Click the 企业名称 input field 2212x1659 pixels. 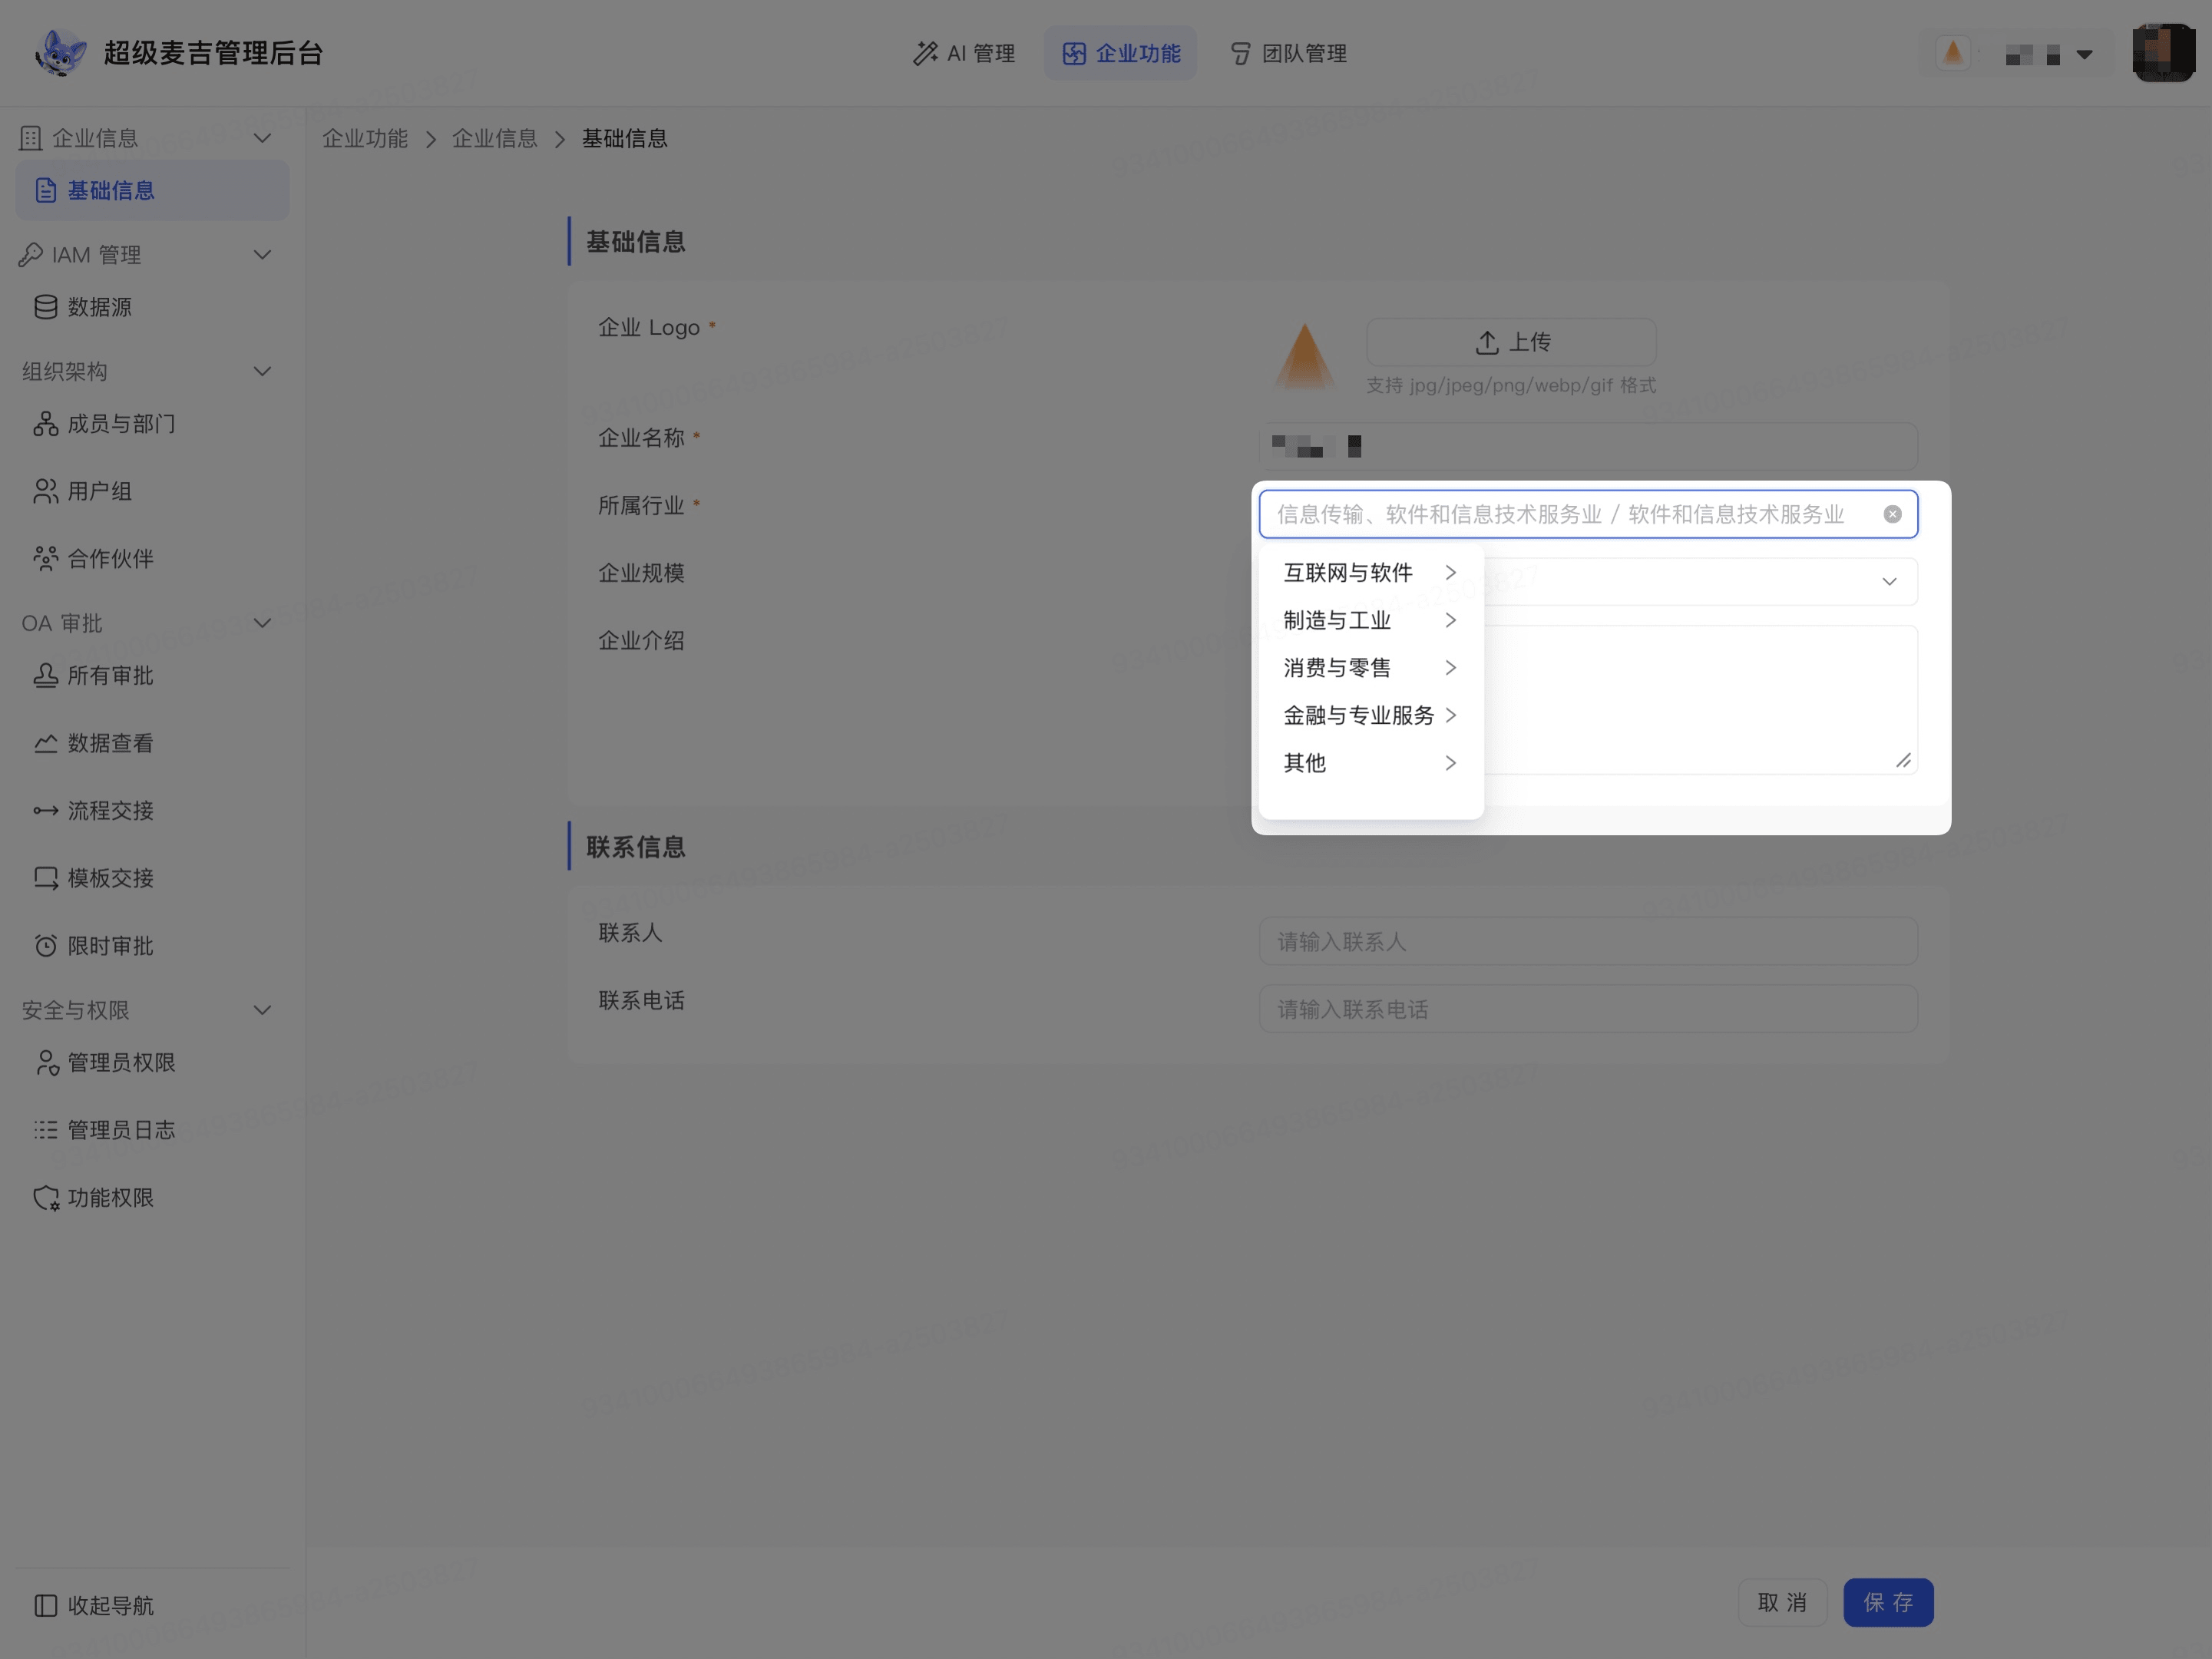(1588, 446)
